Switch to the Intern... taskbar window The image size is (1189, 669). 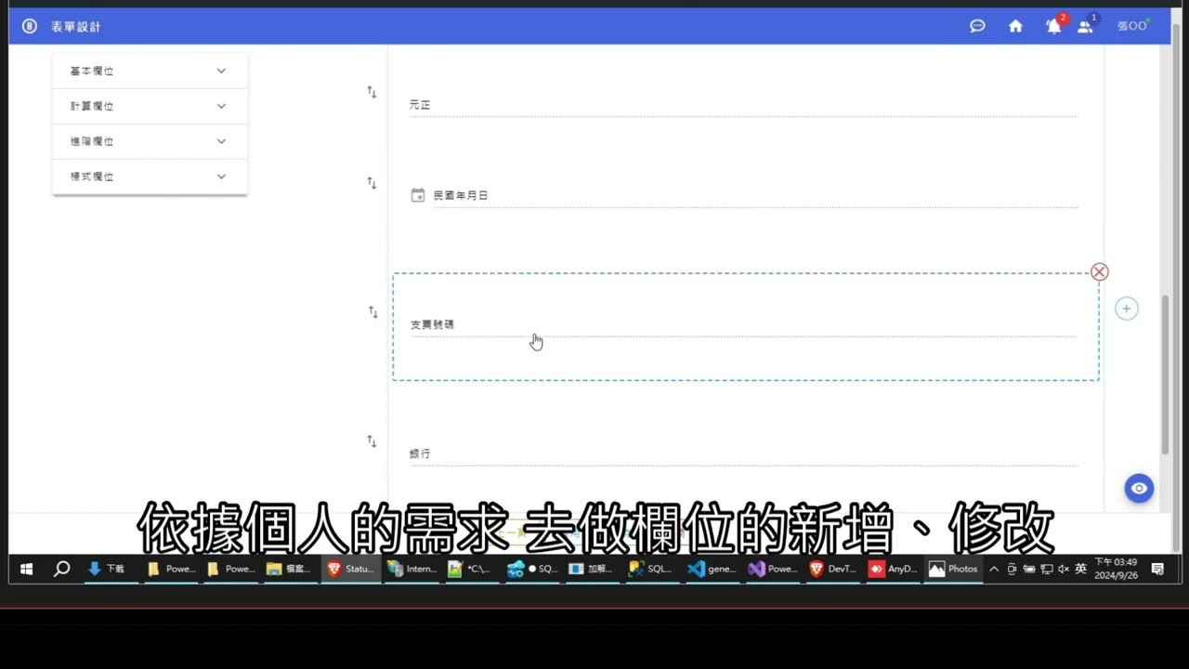pyautogui.click(x=411, y=569)
